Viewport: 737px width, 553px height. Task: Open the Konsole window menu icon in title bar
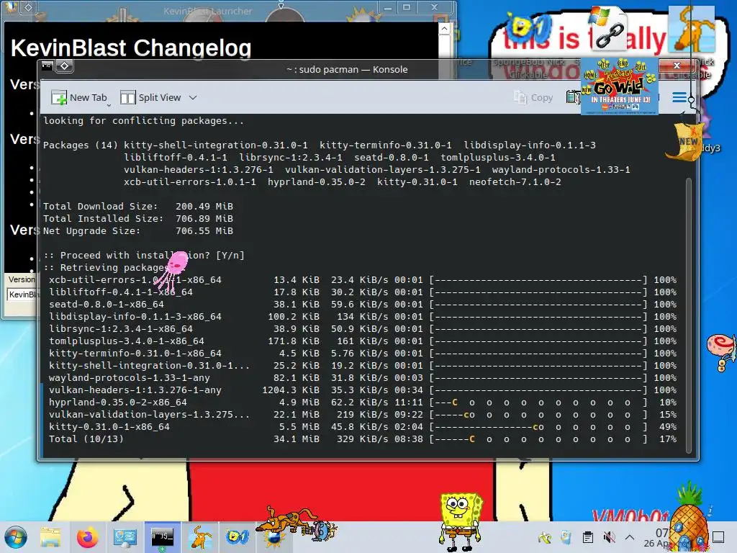coord(47,66)
